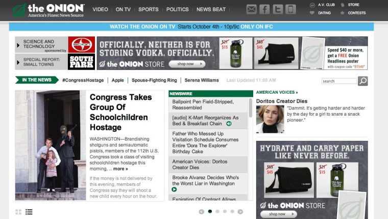Select the fourth carousel dot
Viewport: 388px width, 219px height.
(x=232, y=211)
